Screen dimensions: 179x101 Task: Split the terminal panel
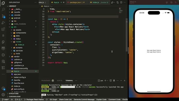coord(111,81)
